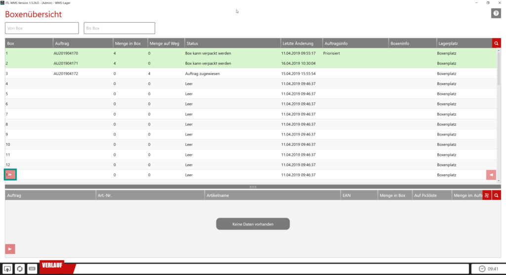Click the column swap icon in the article table

(487, 195)
